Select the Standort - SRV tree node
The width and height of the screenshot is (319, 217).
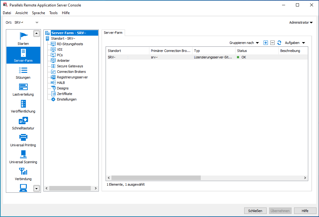tap(63, 38)
